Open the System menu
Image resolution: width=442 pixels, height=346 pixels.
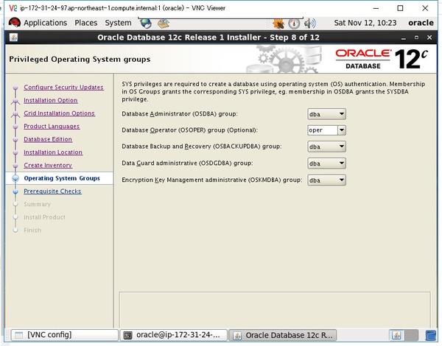(x=118, y=23)
